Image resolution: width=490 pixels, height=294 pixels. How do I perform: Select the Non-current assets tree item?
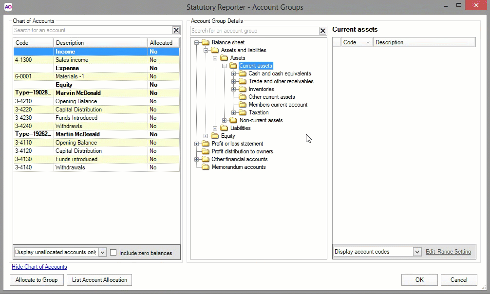[x=261, y=120]
